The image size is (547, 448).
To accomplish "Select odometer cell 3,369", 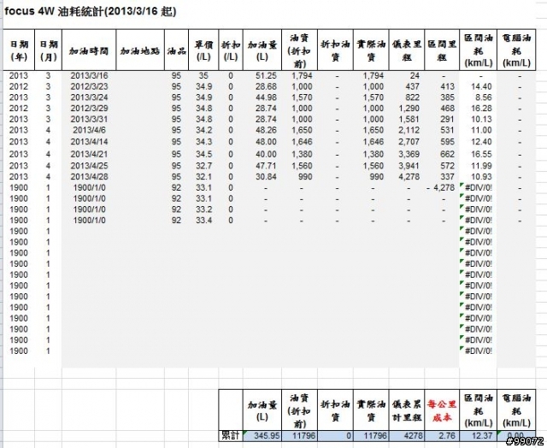I will (x=409, y=154).
